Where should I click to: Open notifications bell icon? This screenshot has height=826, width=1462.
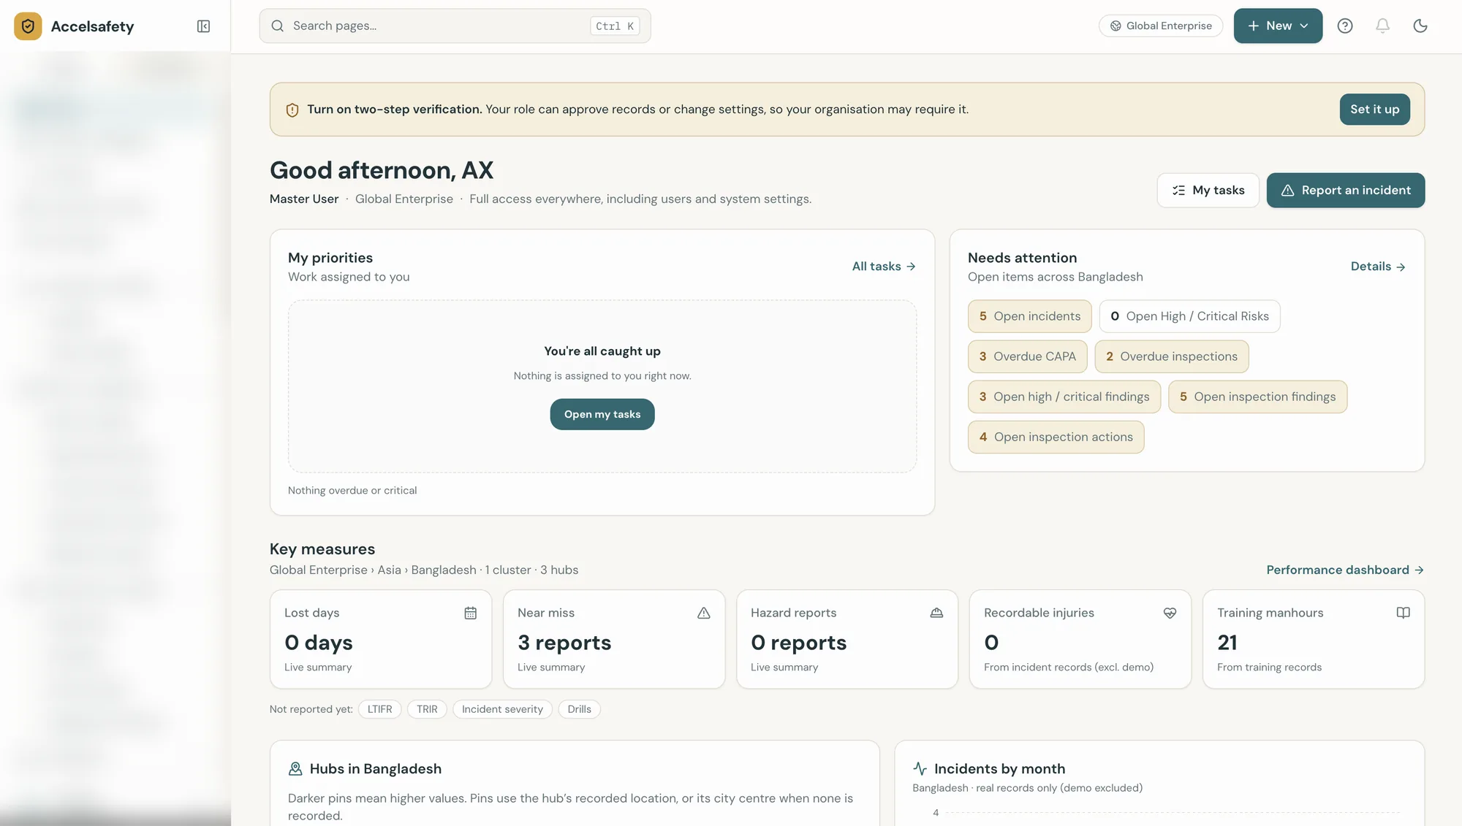(x=1382, y=26)
